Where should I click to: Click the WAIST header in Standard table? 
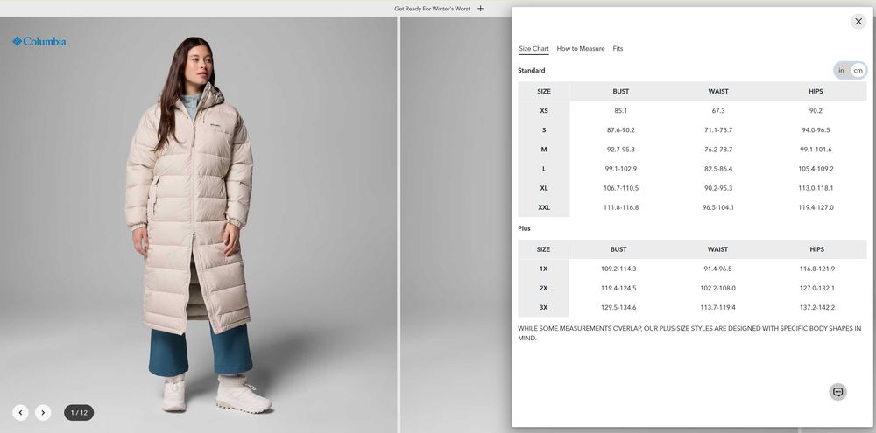coord(718,92)
